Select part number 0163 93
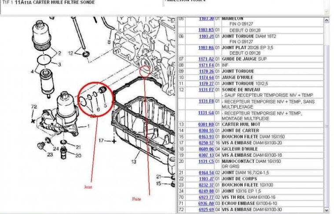Viewport: 334px width, 214px height. tap(206, 137)
